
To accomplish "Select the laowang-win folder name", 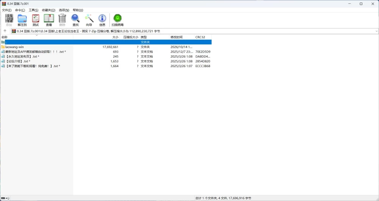I will tap(14, 47).
